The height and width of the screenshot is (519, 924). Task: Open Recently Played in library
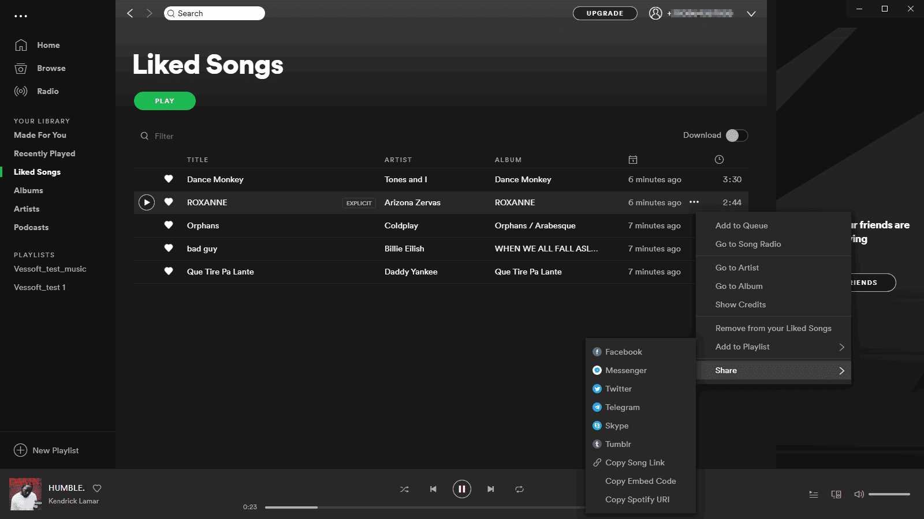click(x=44, y=153)
